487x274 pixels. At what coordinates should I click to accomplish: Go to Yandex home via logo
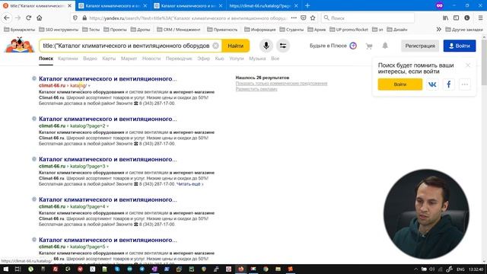(x=19, y=46)
